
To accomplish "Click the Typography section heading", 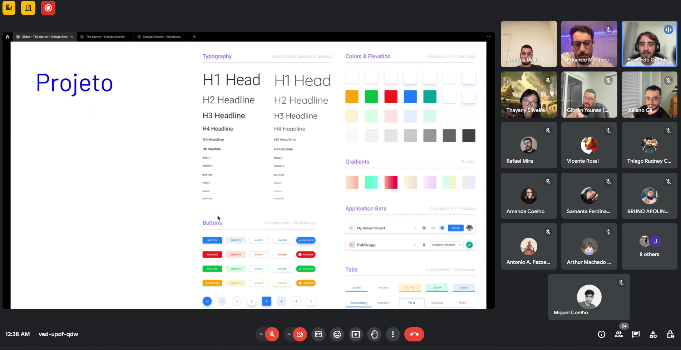I will pyautogui.click(x=217, y=56).
